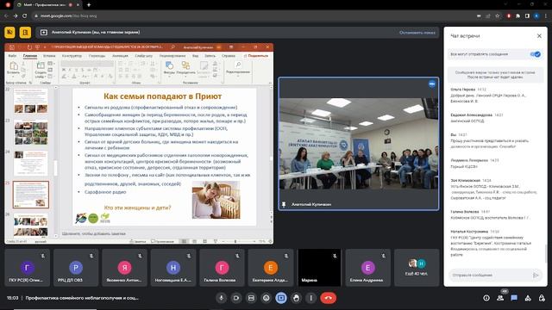Open the 'Упорядочить' arrange dropdown
The width and height of the screenshot is (552, 310).
[185, 68]
